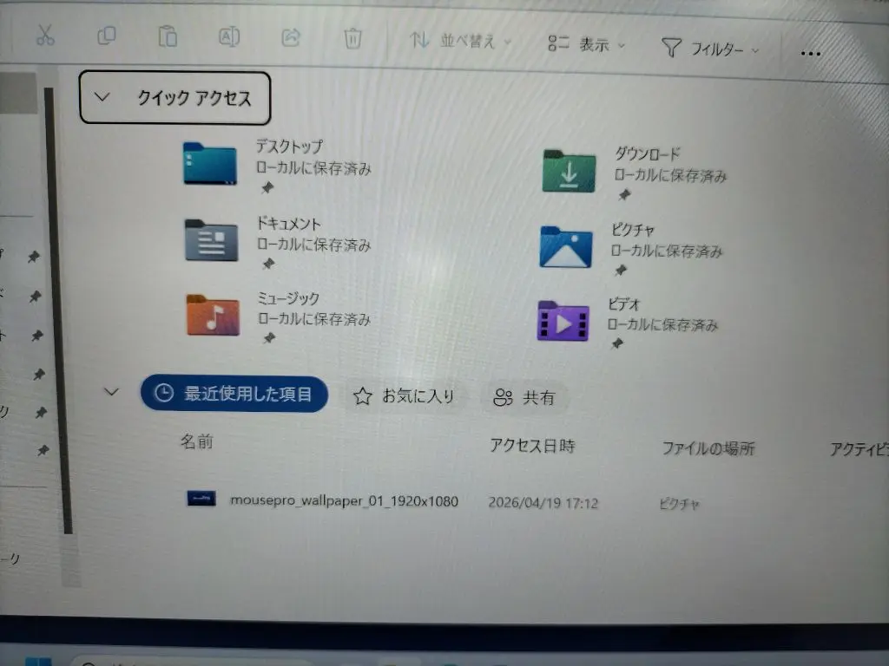Click the Delete trash can icon
Viewport: 889px width, 666px height.
pos(352,38)
